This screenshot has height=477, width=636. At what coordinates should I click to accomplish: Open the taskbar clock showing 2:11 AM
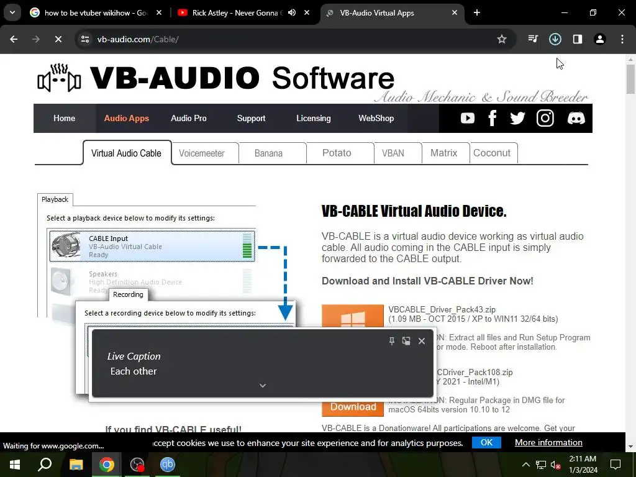[583, 465]
